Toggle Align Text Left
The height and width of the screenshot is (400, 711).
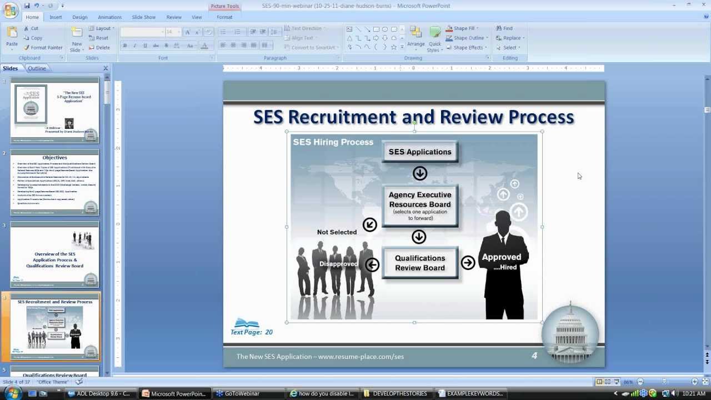click(x=223, y=46)
